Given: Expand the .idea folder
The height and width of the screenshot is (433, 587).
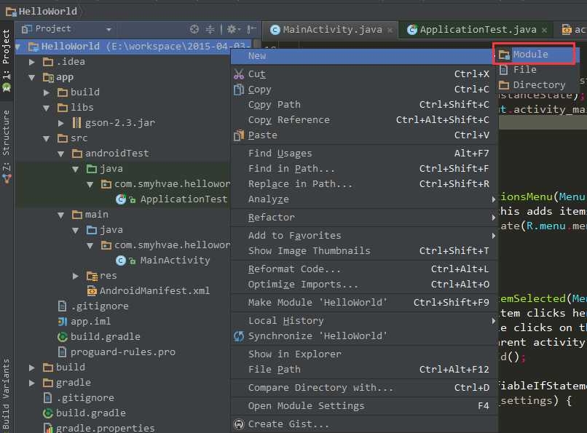Looking at the screenshot, I should (x=32, y=62).
